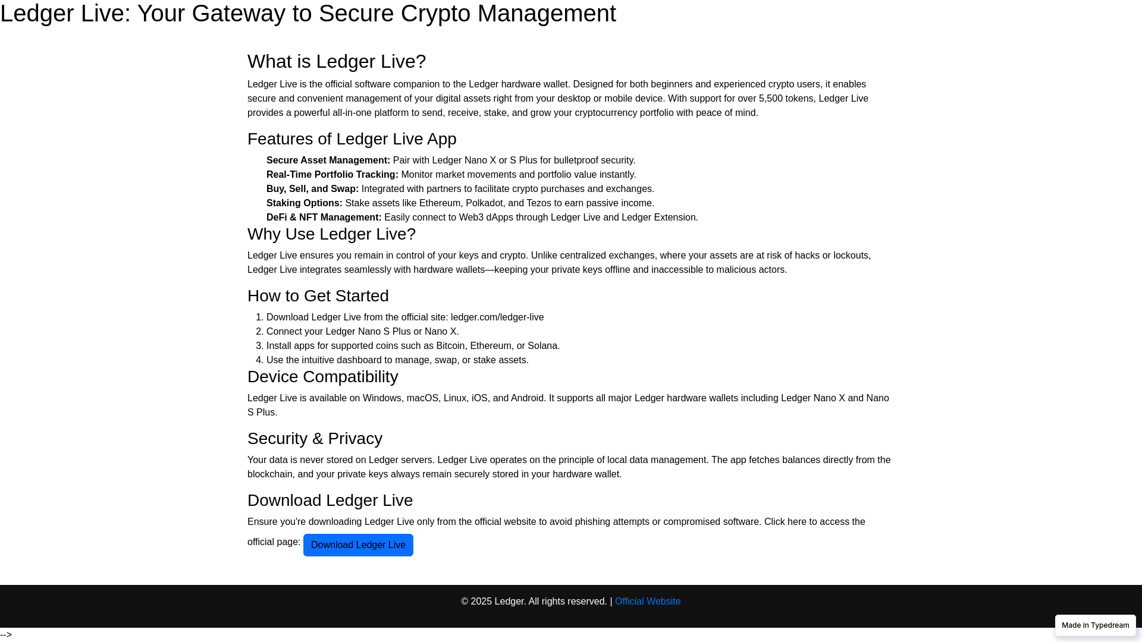Click the Connect your Ledger Nano step

(x=363, y=332)
